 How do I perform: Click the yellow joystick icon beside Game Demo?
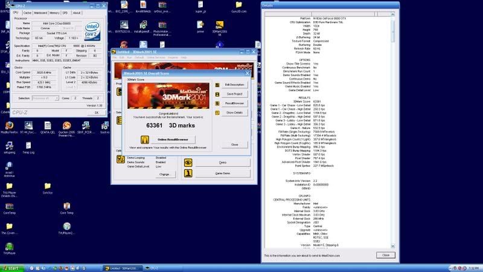(x=188, y=173)
